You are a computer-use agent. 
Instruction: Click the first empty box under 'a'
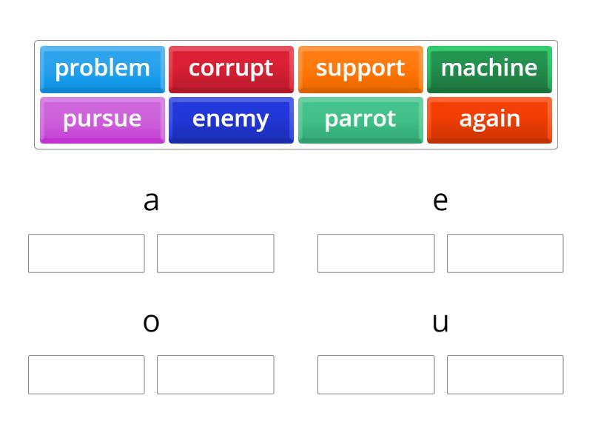[x=86, y=253]
